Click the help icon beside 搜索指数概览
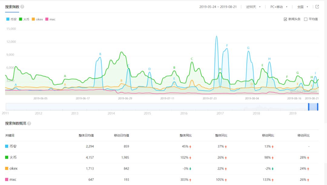This screenshot has height=185, width=327. tap(29, 123)
